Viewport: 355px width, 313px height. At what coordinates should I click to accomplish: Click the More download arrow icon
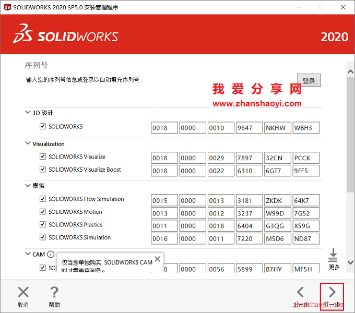click(x=333, y=255)
